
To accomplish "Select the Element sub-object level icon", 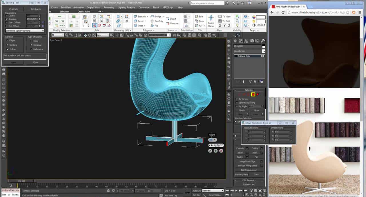I will point(258,95).
